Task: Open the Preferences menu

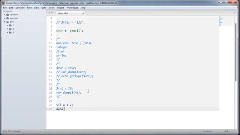Action: (72, 7)
